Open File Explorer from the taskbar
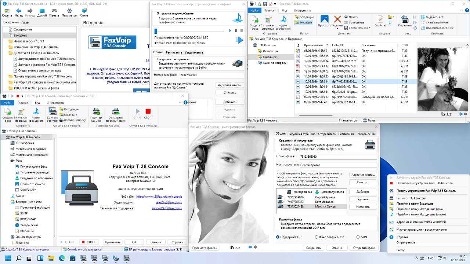The image size is (470, 264). pyautogui.click(x=51, y=259)
